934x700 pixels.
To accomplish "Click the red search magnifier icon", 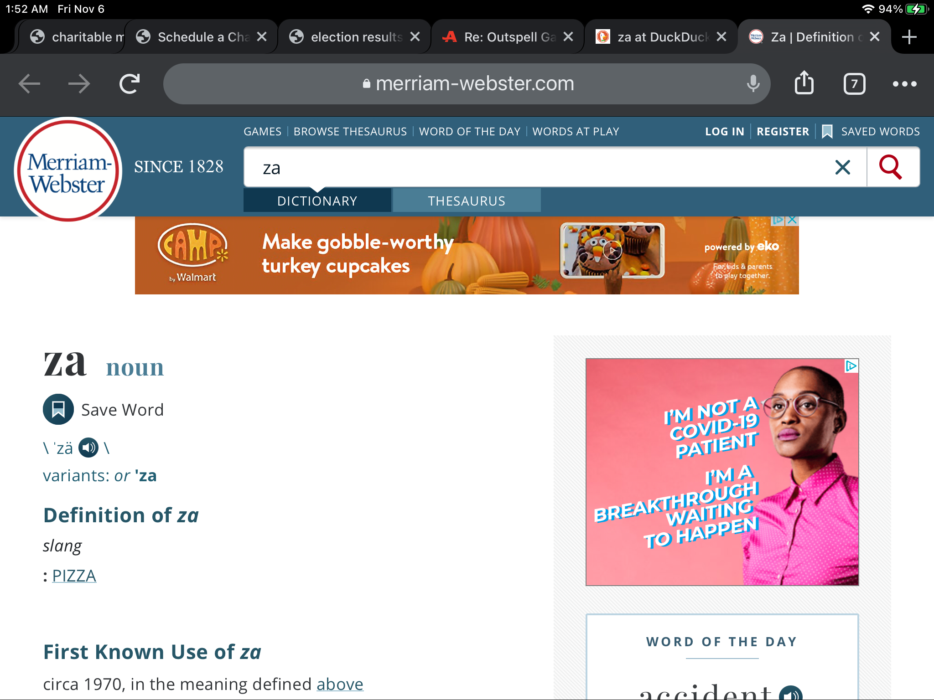I will coord(891,167).
